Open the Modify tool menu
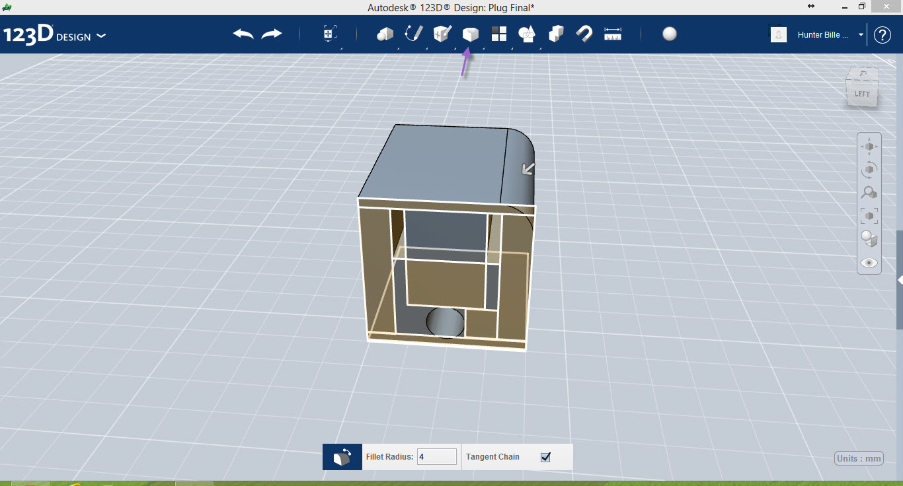This screenshot has height=486, width=903. [x=470, y=34]
